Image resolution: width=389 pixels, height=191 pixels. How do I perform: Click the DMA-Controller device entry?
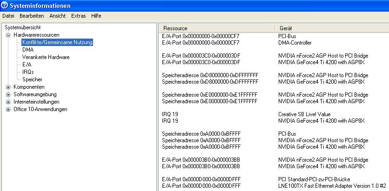pyautogui.click(x=295, y=43)
